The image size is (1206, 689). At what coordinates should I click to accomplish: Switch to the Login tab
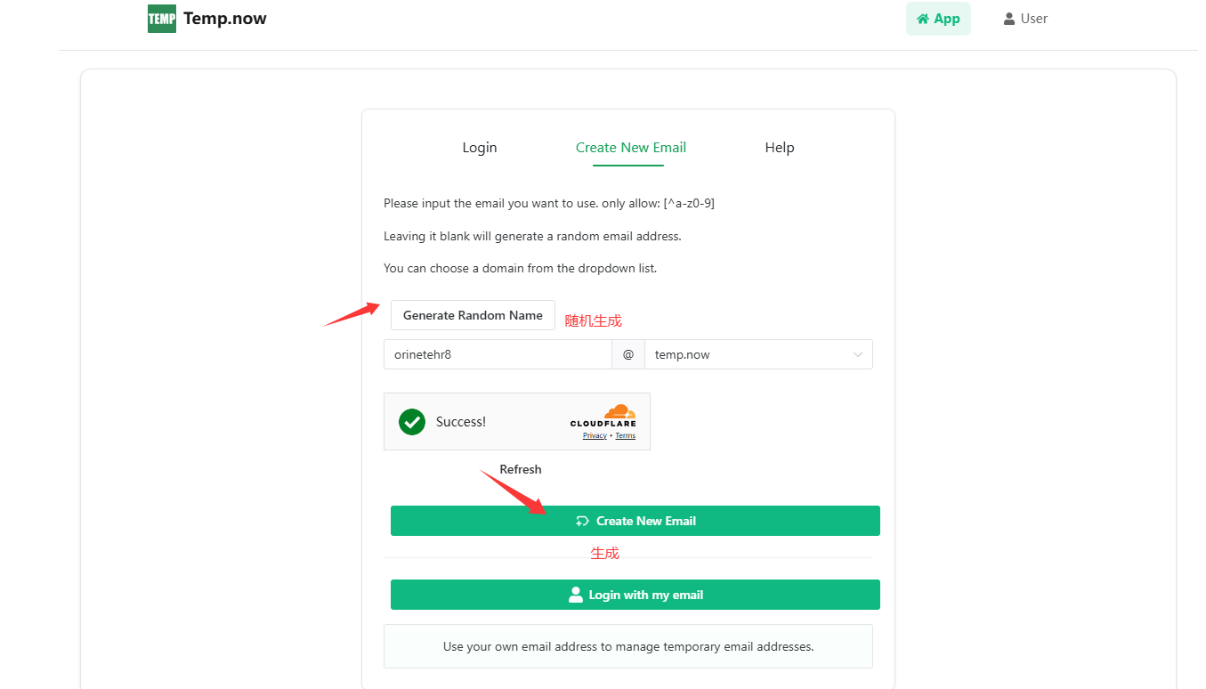(480, 148)
